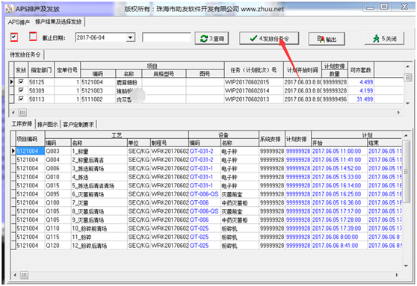This screenshot has width=417, height=286.
Task: Click the 11_粉碎 process name cell
Action: tap(99, 237)
